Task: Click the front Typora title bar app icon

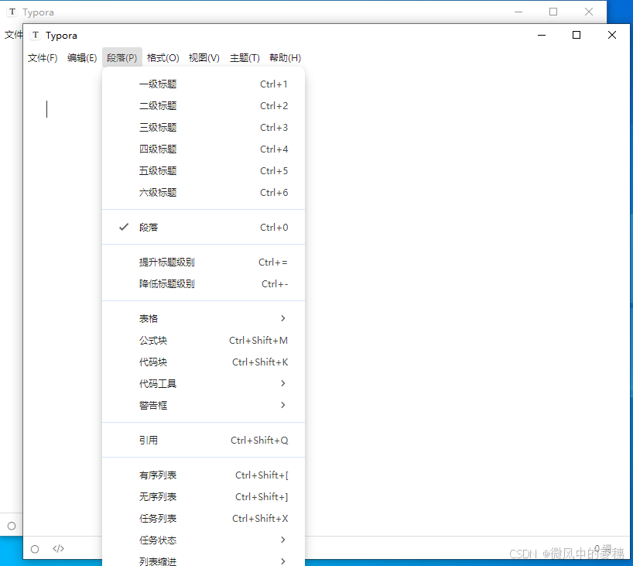Action: point(36,35)
